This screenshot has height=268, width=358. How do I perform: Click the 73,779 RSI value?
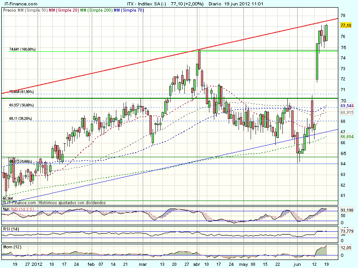click(347, 231)
